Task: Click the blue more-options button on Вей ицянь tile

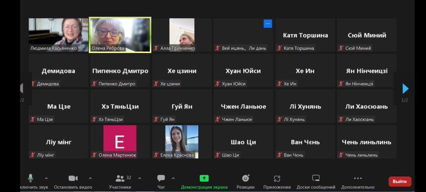Action: click(268, 24)
